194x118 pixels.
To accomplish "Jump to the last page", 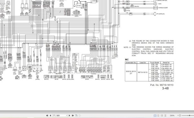I will [73, 115].
